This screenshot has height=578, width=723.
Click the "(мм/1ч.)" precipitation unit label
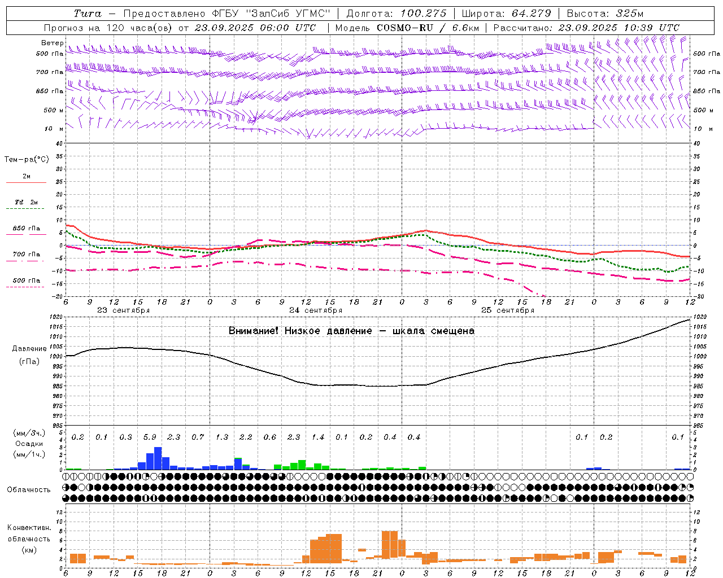pyautogui.click(x=29, y=454)
